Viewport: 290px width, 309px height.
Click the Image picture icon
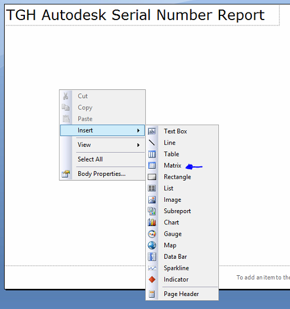point(152,199)
